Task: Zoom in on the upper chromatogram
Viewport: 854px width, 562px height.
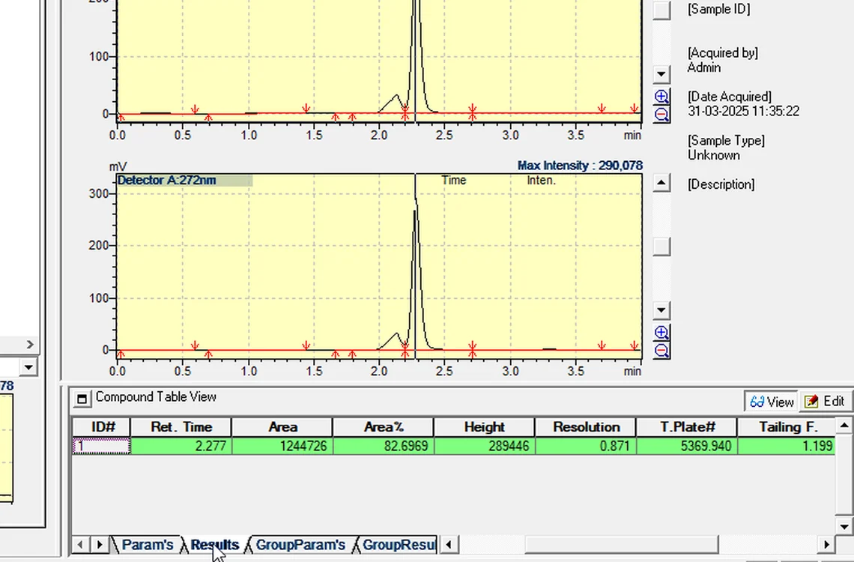Action: pos(661,97)
